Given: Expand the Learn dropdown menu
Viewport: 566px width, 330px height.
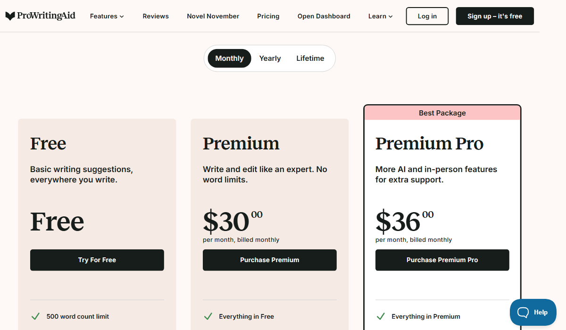Looking at the screenshot, I should coord(381,16).
